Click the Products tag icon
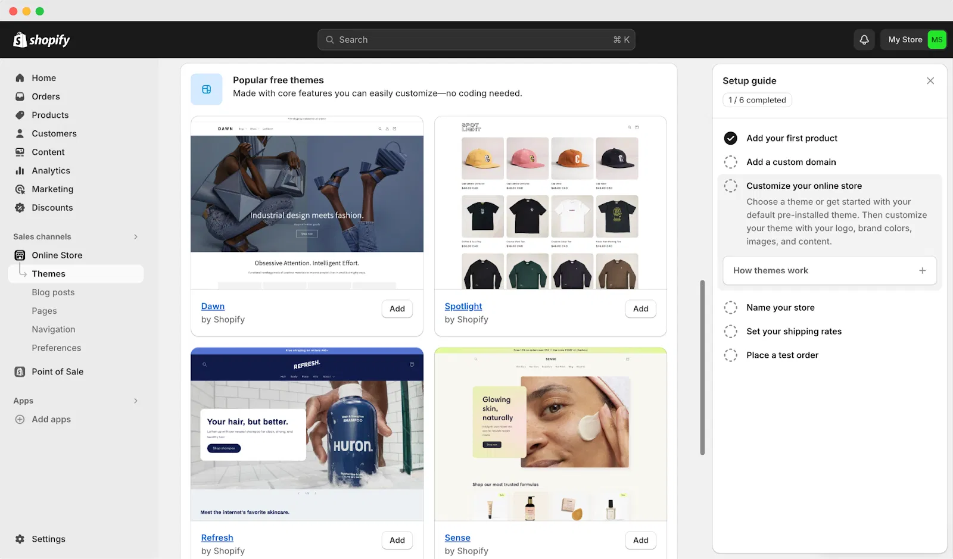The width and height of the screenshot is (953, 559). point(20,115)
